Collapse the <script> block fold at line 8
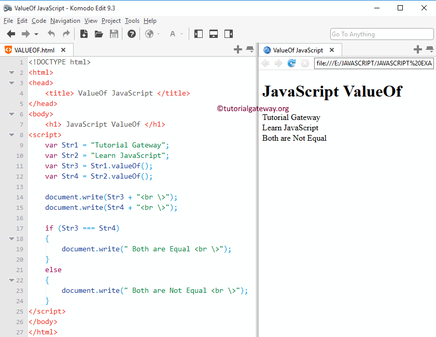The height and width of the screenshot is (337, 436). pos(11,135)
